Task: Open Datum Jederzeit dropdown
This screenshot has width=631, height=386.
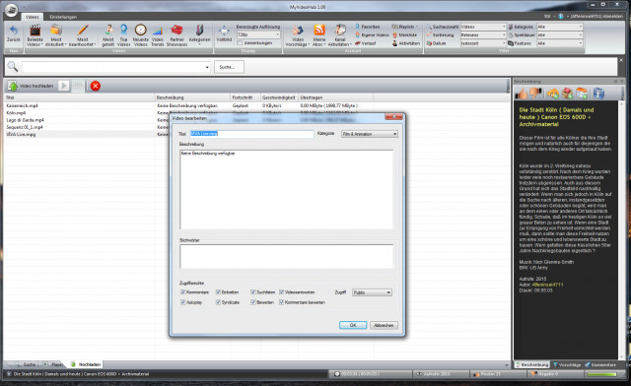Action: coord(483,43)
